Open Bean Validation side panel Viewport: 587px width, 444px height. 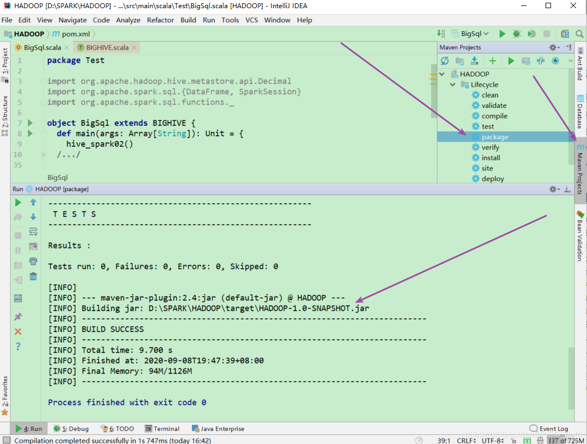coord(580,236)
